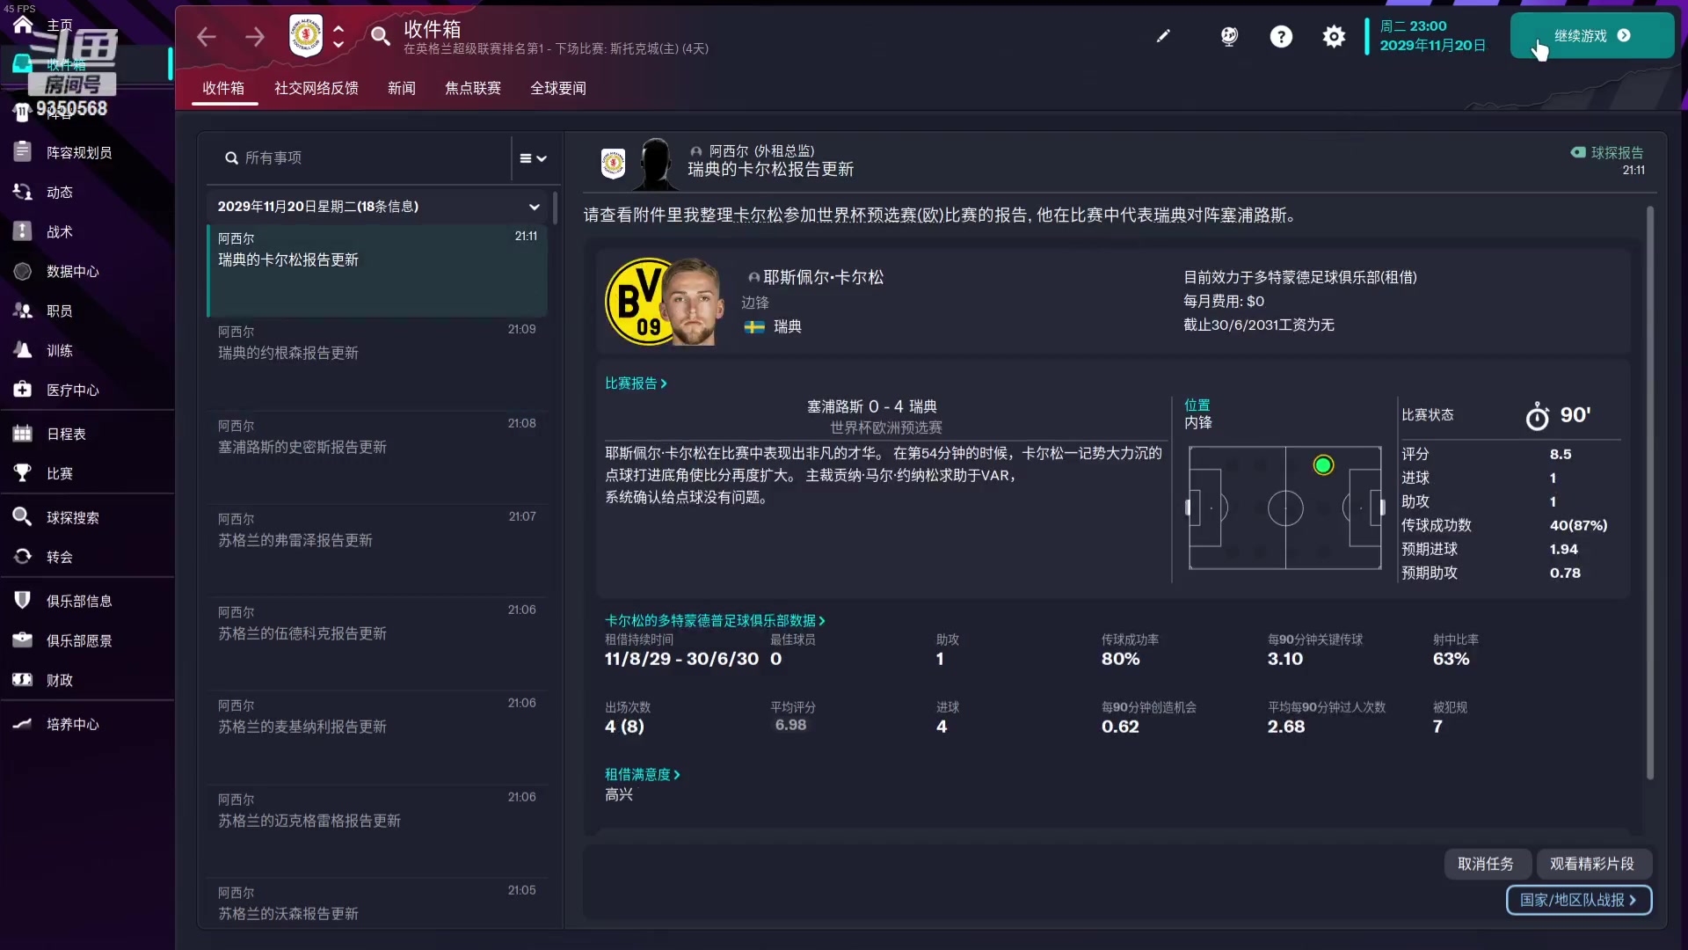Switch to the 新闻 tab
1688x950 pixels.
coord(402,88)
